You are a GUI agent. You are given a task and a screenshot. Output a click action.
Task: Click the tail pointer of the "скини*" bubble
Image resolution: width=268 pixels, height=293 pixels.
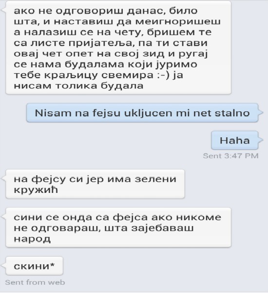pos(3,265)
